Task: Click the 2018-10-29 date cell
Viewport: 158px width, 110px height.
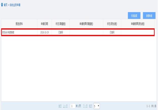Action: coord(44,32)
